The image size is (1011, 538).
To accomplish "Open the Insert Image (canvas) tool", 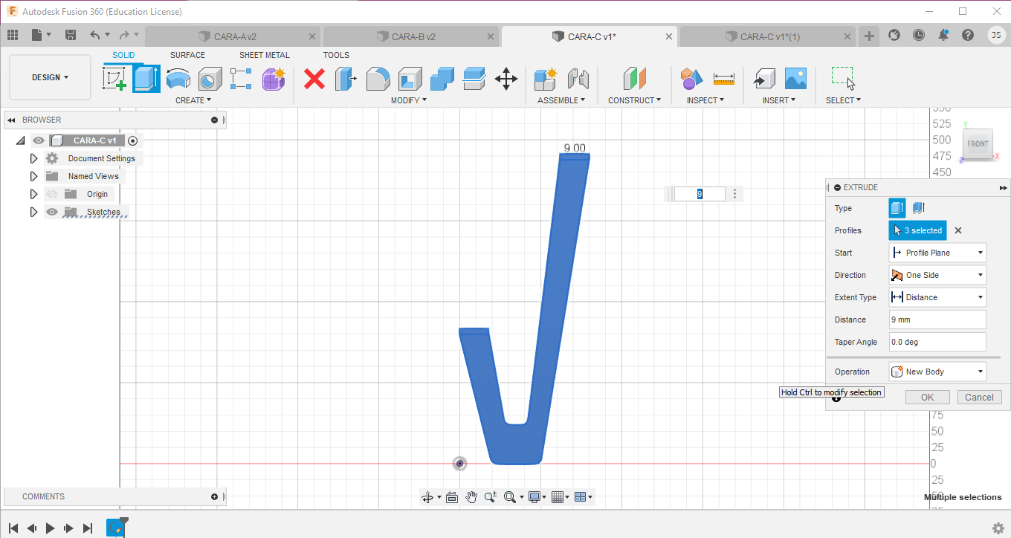I will (x=795, y=78).
